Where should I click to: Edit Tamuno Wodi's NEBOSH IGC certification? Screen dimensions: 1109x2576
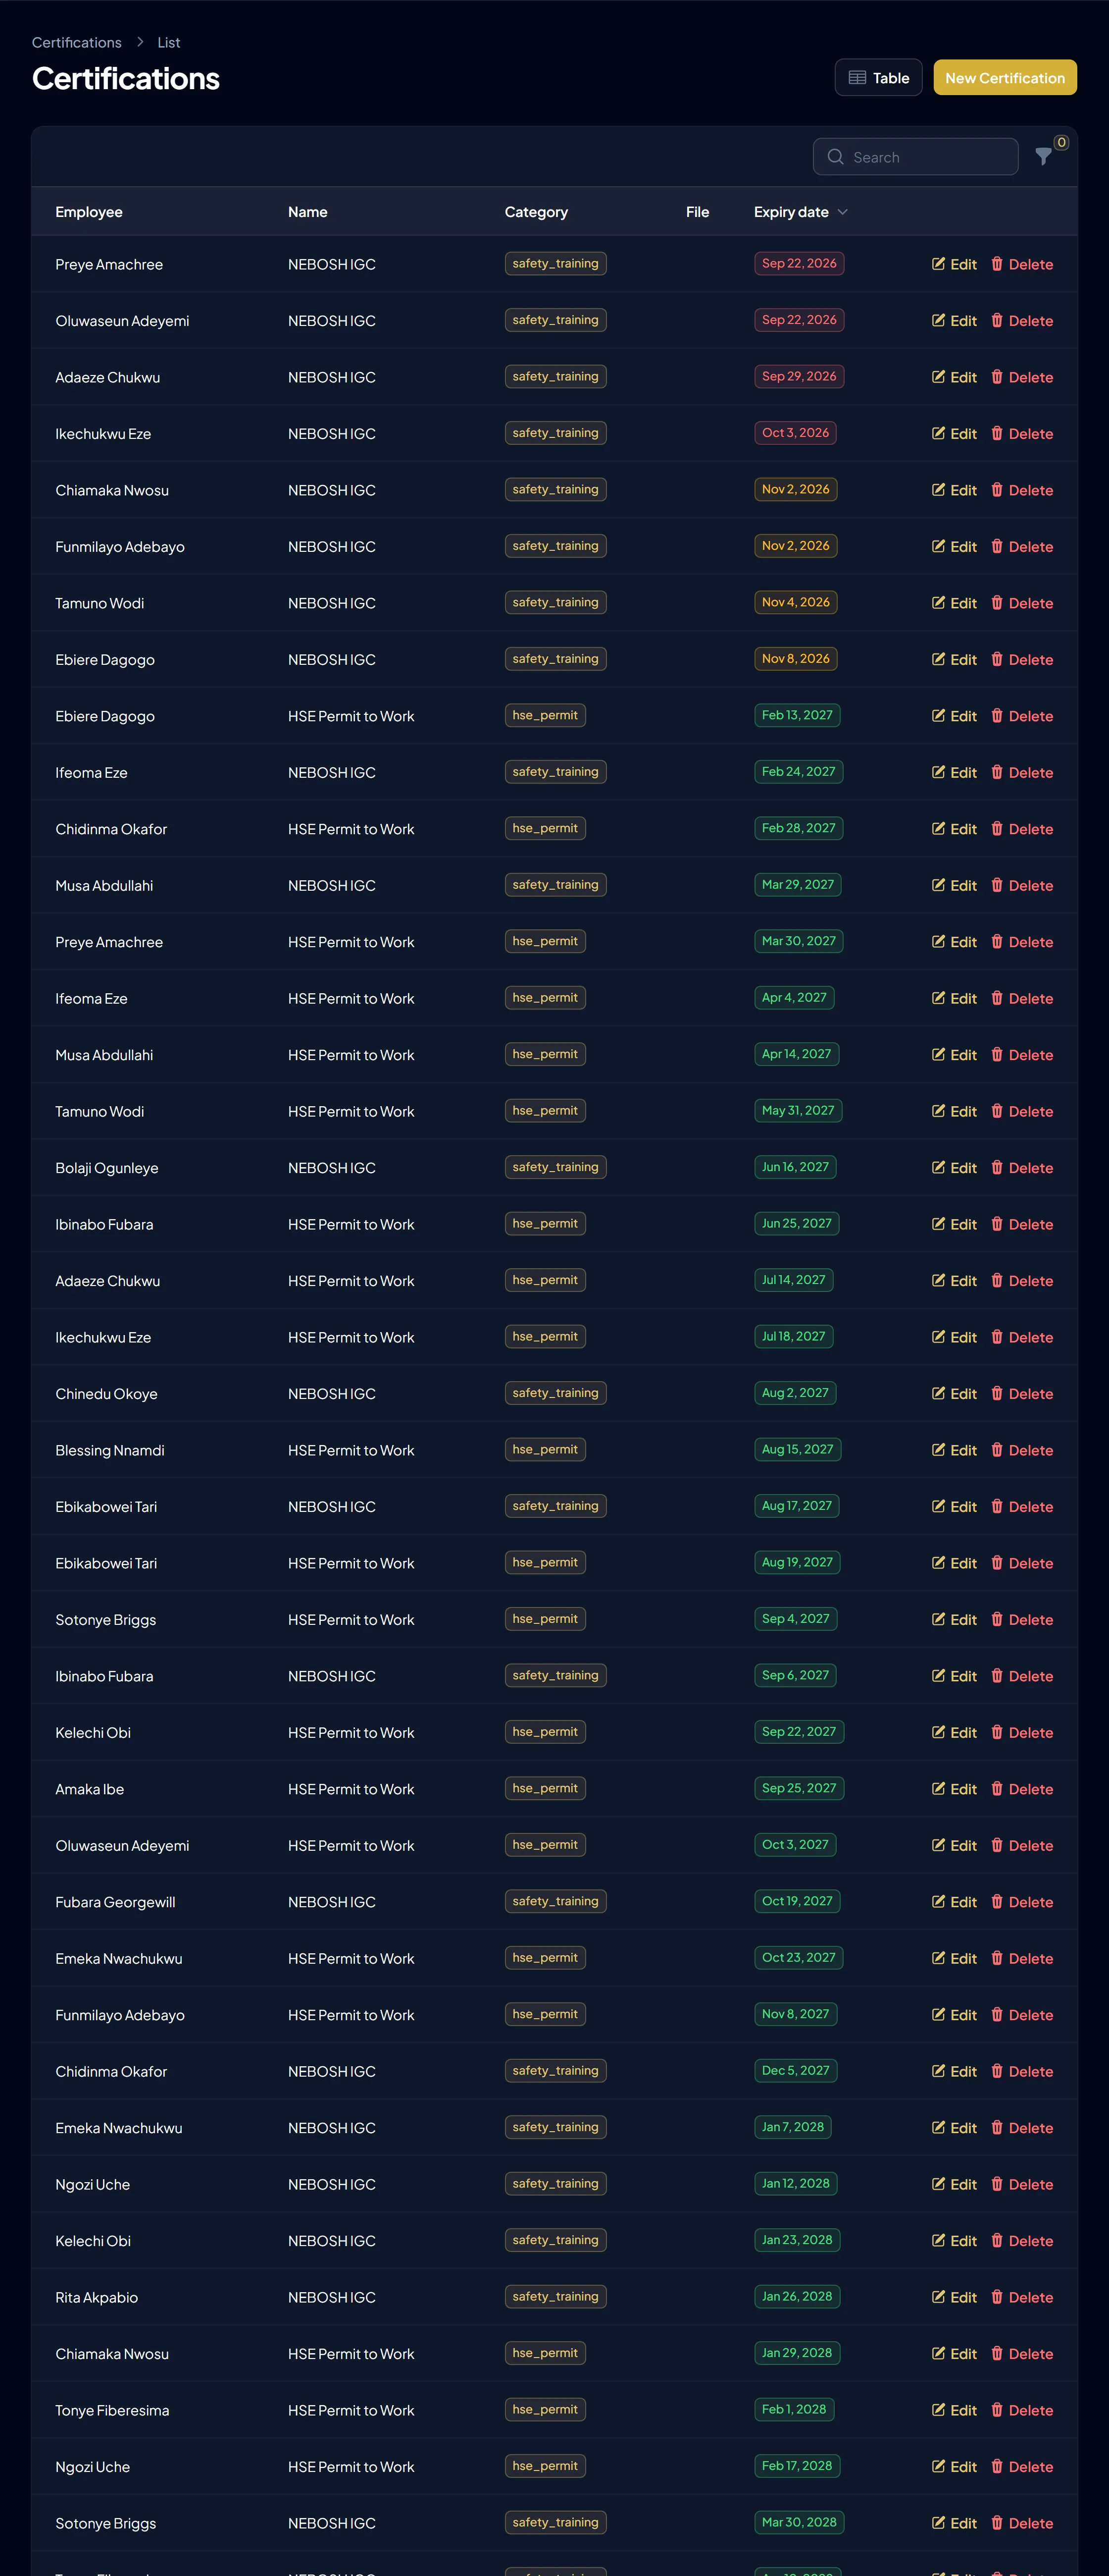(x=954, y=603)
